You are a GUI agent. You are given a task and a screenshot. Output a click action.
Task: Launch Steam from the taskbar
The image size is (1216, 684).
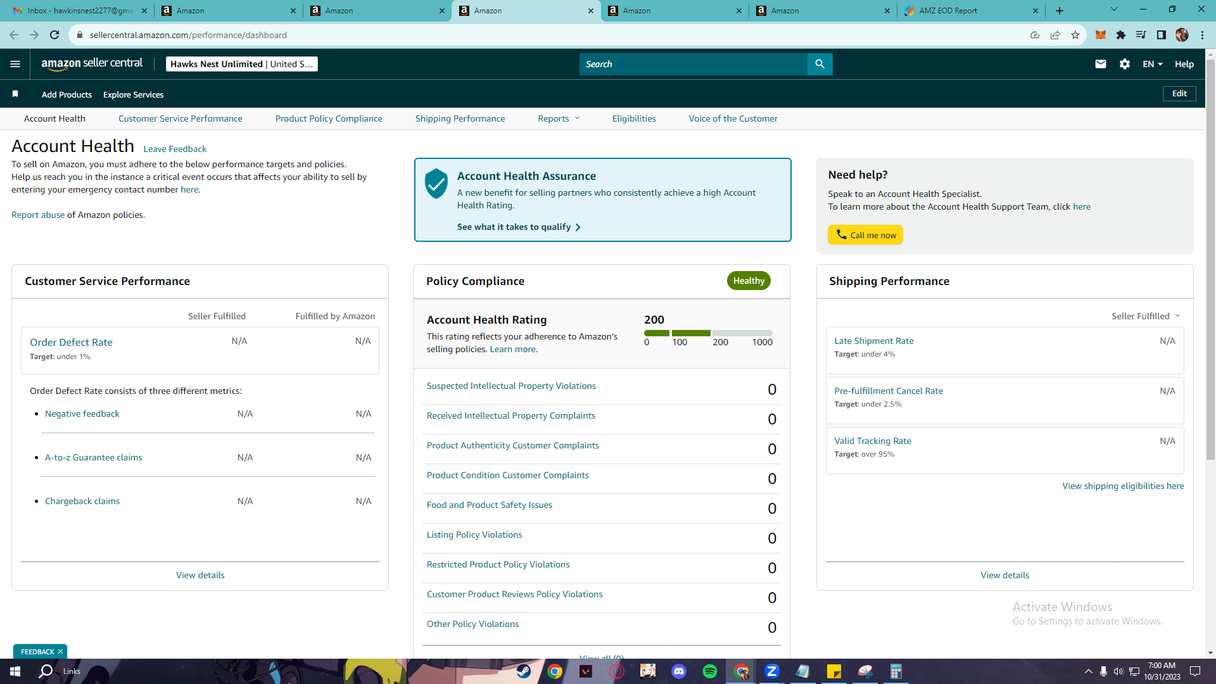click(x=524, y=671)
